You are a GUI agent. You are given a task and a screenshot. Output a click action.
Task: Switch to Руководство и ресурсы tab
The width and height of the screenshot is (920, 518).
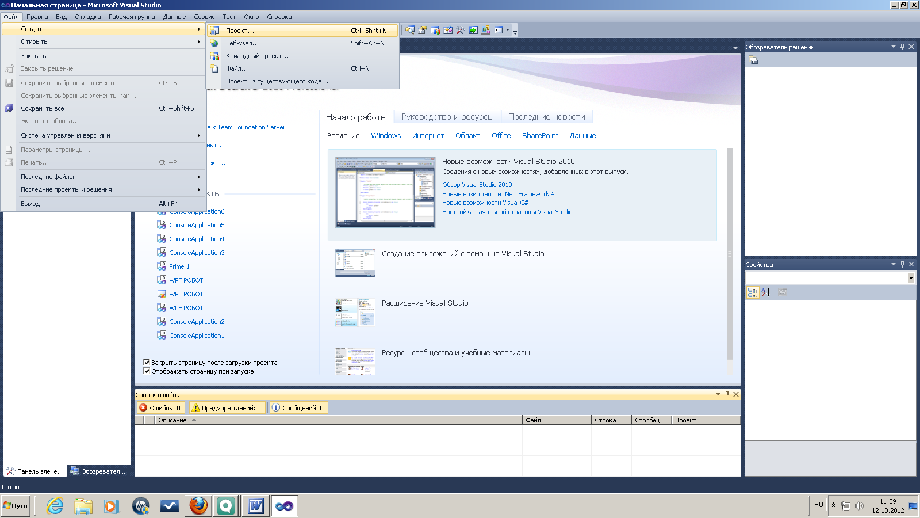447,117
